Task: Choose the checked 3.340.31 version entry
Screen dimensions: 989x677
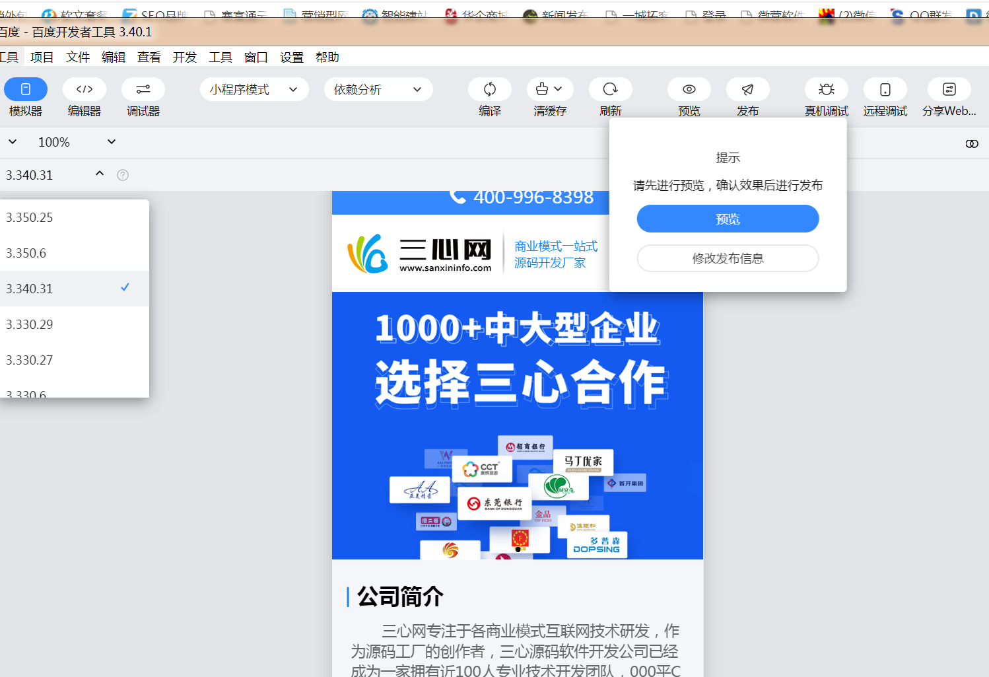Action: click(74, 289)
